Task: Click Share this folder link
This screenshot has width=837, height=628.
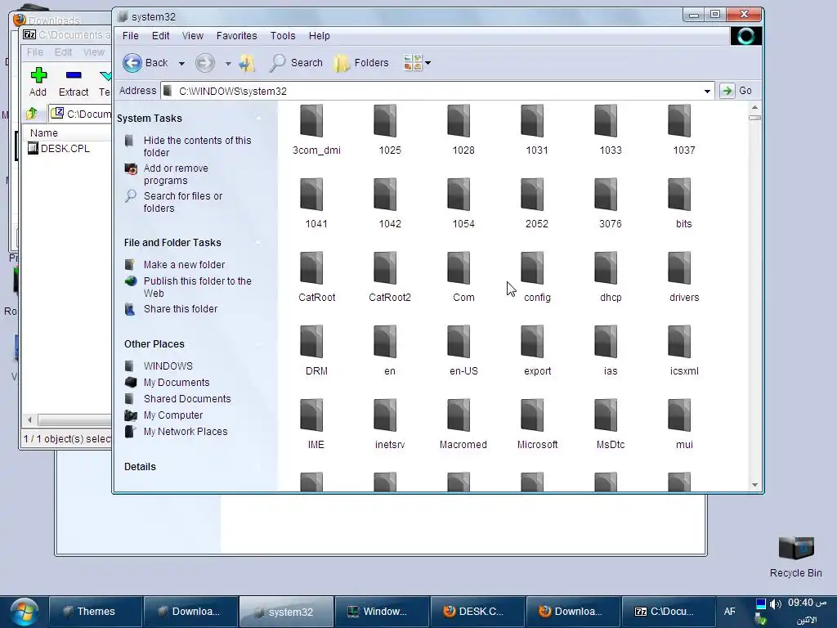Action: 181,308
